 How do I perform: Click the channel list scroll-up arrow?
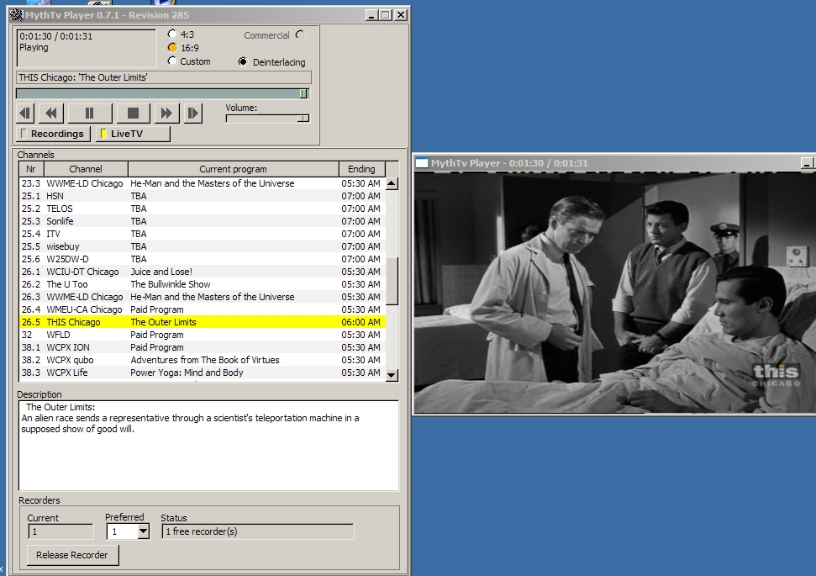pos(392,184)
